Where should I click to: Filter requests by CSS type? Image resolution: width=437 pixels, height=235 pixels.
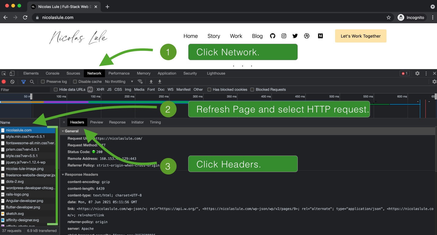click(x=118, y=90)
